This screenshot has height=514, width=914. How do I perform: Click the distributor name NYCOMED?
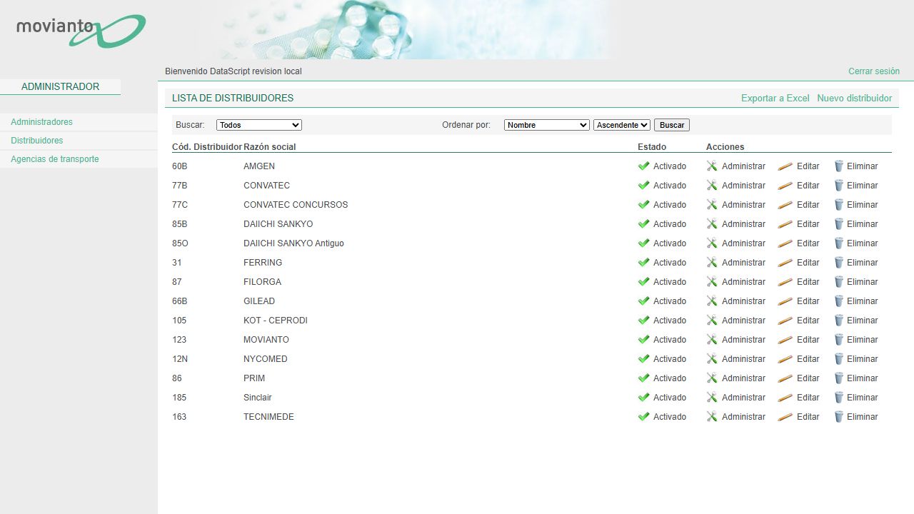click(x=266, y=359)
